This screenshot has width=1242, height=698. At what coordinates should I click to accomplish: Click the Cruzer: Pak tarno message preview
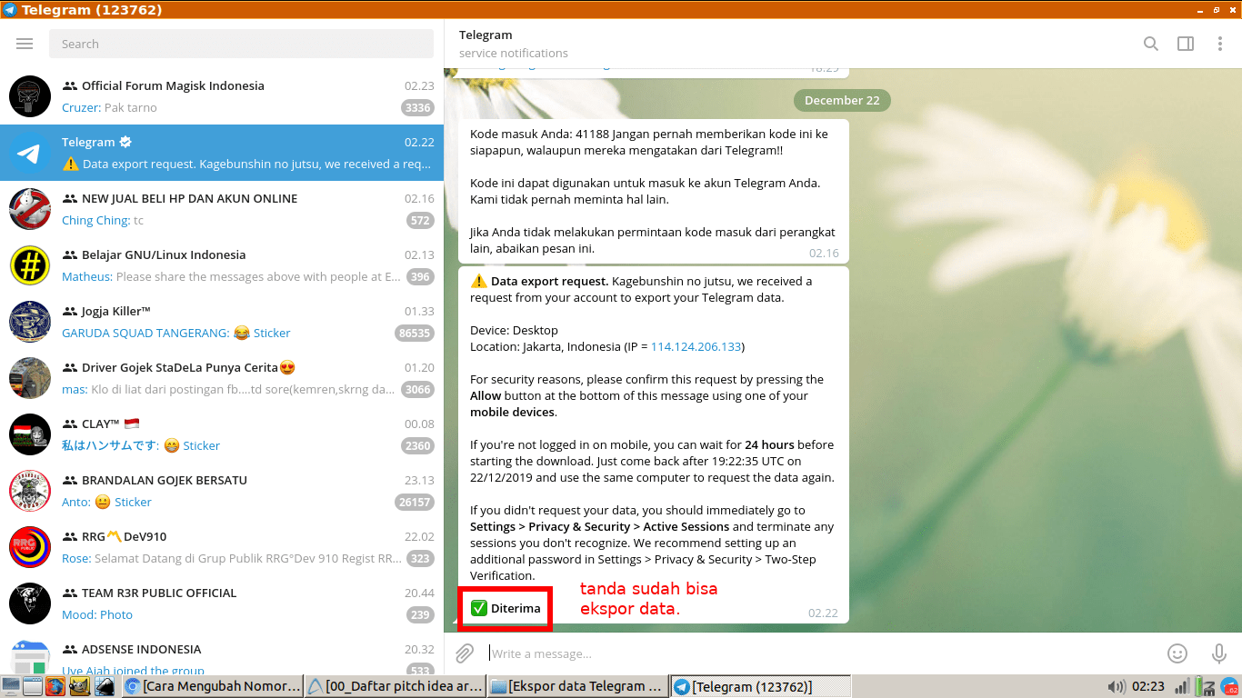(109, 107)
